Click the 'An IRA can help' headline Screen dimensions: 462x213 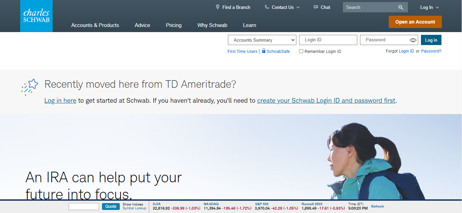[104, 186]
